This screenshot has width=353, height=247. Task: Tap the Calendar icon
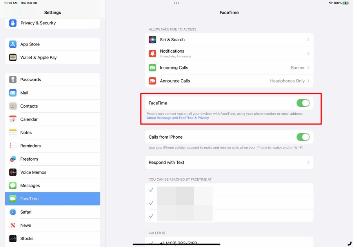click(x=13, y=119)
